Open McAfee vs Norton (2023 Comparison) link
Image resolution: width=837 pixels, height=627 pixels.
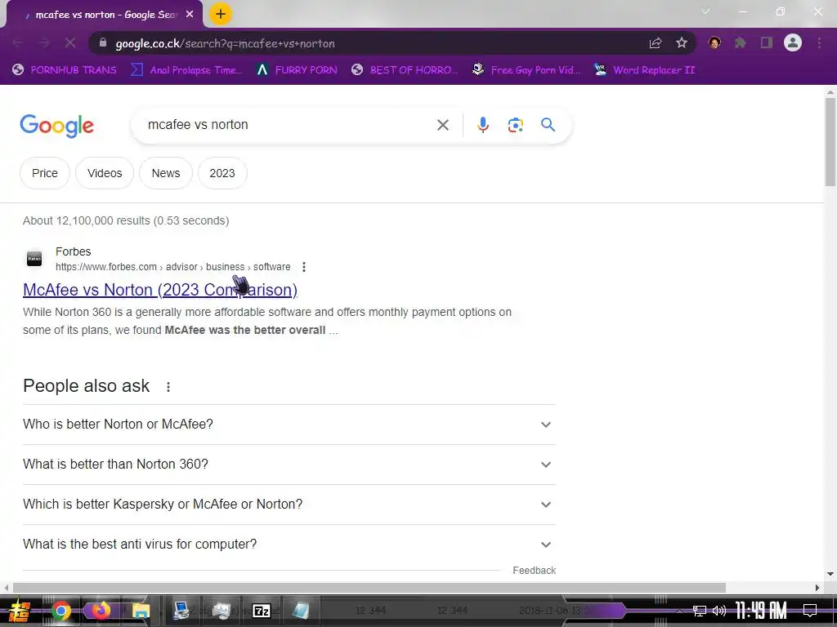coord(160,290)
